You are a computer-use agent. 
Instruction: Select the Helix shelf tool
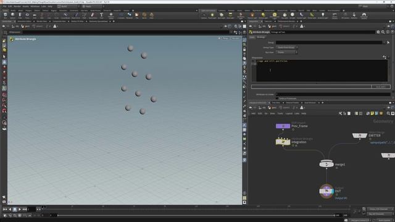151,15
